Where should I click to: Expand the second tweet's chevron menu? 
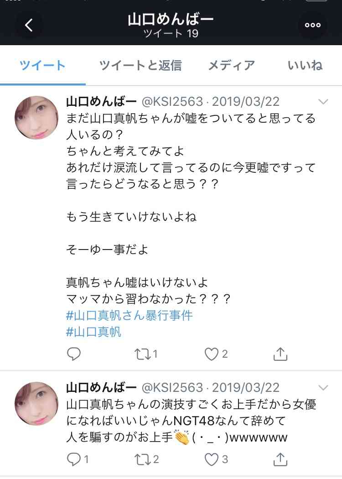click(x=323, y=388)
